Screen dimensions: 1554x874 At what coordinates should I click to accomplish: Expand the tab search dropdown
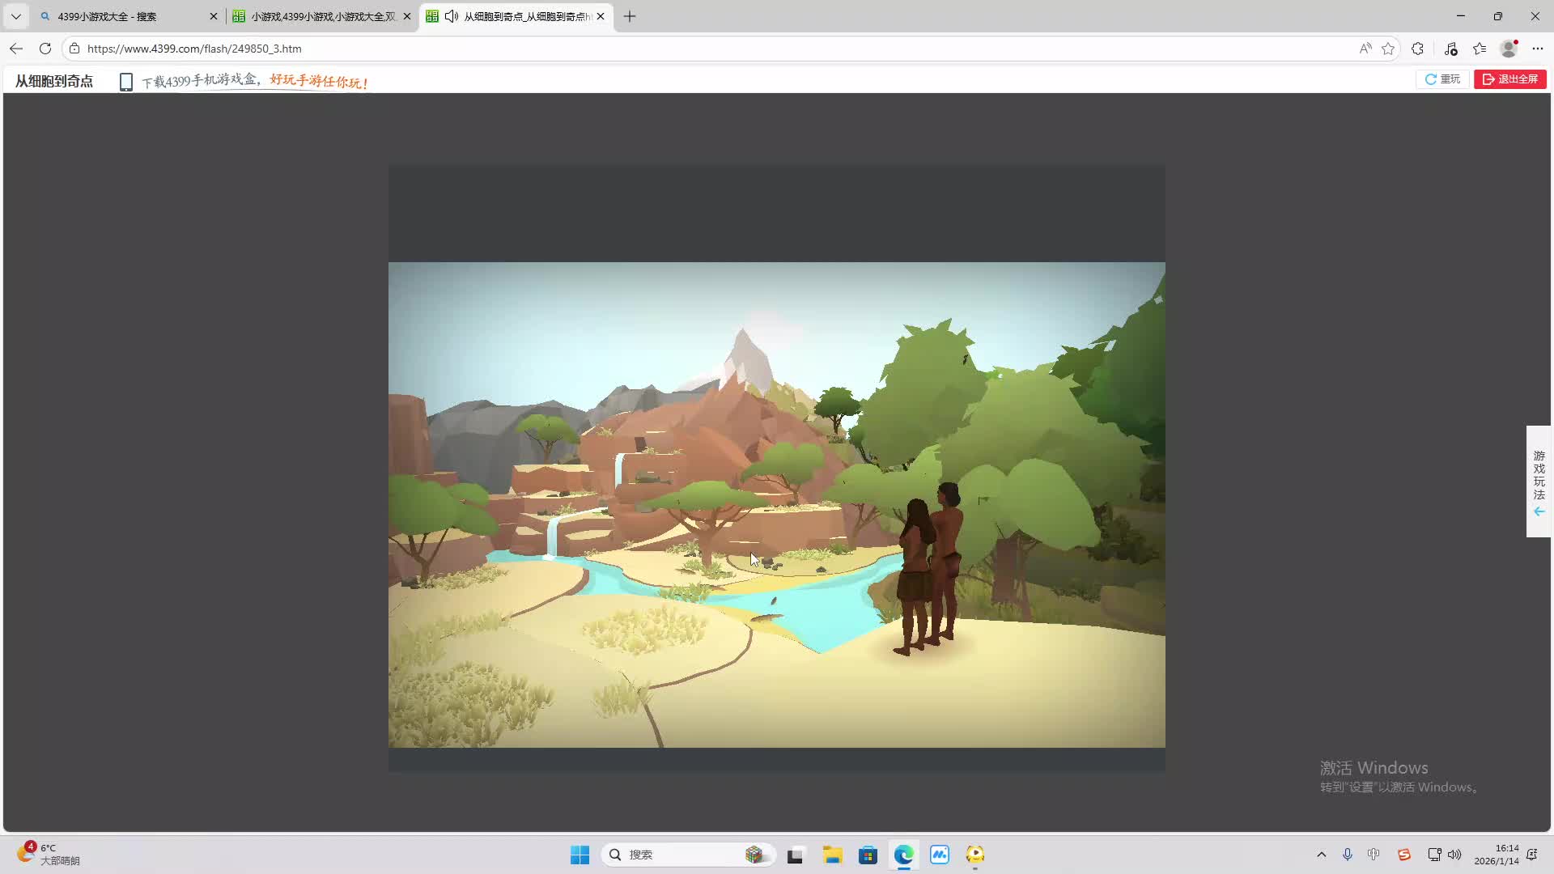pyautogui.click(x=15, y=16)
